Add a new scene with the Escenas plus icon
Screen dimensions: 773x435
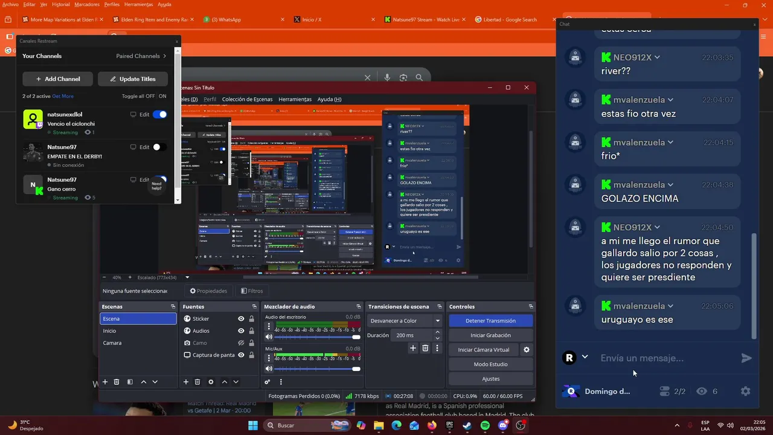105,382
